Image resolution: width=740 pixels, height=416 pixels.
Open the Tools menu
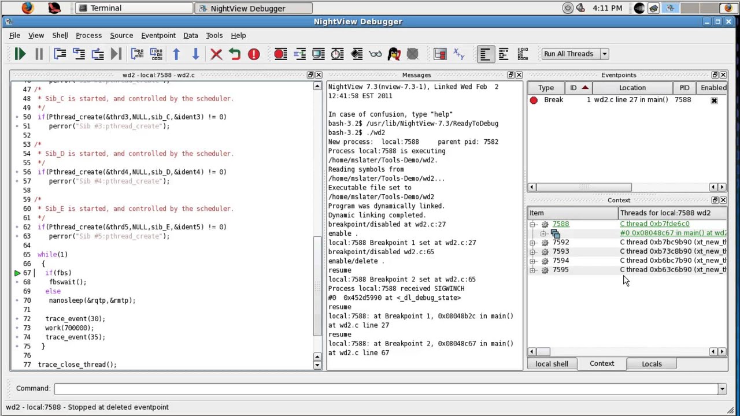pos(214,35)
